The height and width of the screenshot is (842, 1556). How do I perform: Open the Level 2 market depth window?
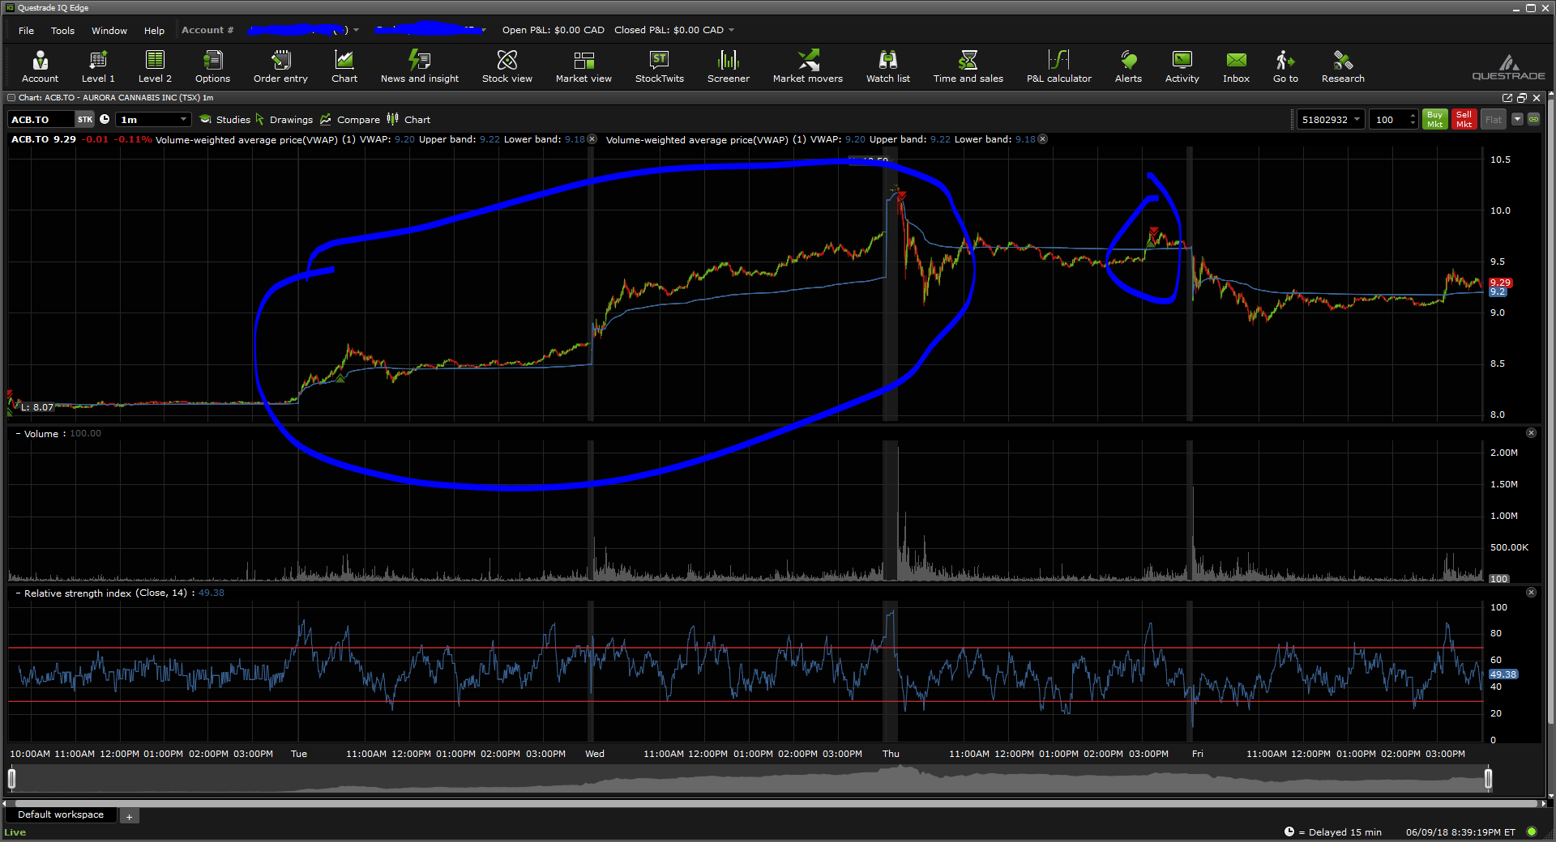click(155, 66)
